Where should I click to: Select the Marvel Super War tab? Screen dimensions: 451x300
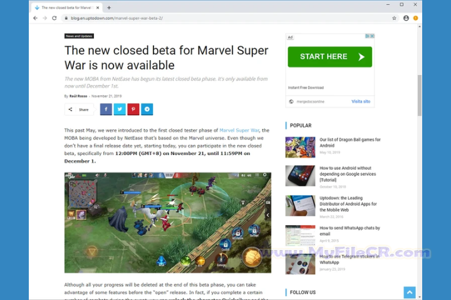point(67,7)
